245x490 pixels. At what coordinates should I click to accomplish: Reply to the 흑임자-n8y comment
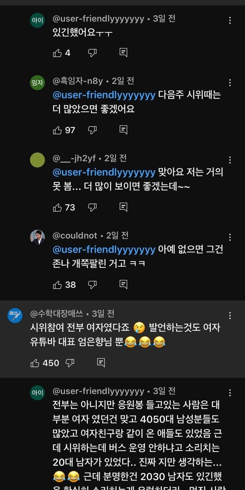point(123,130)
